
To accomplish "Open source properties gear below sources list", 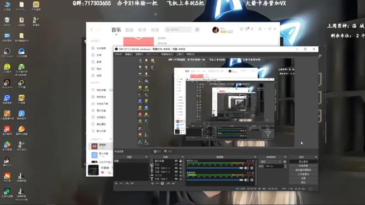I will click(162, 184).
